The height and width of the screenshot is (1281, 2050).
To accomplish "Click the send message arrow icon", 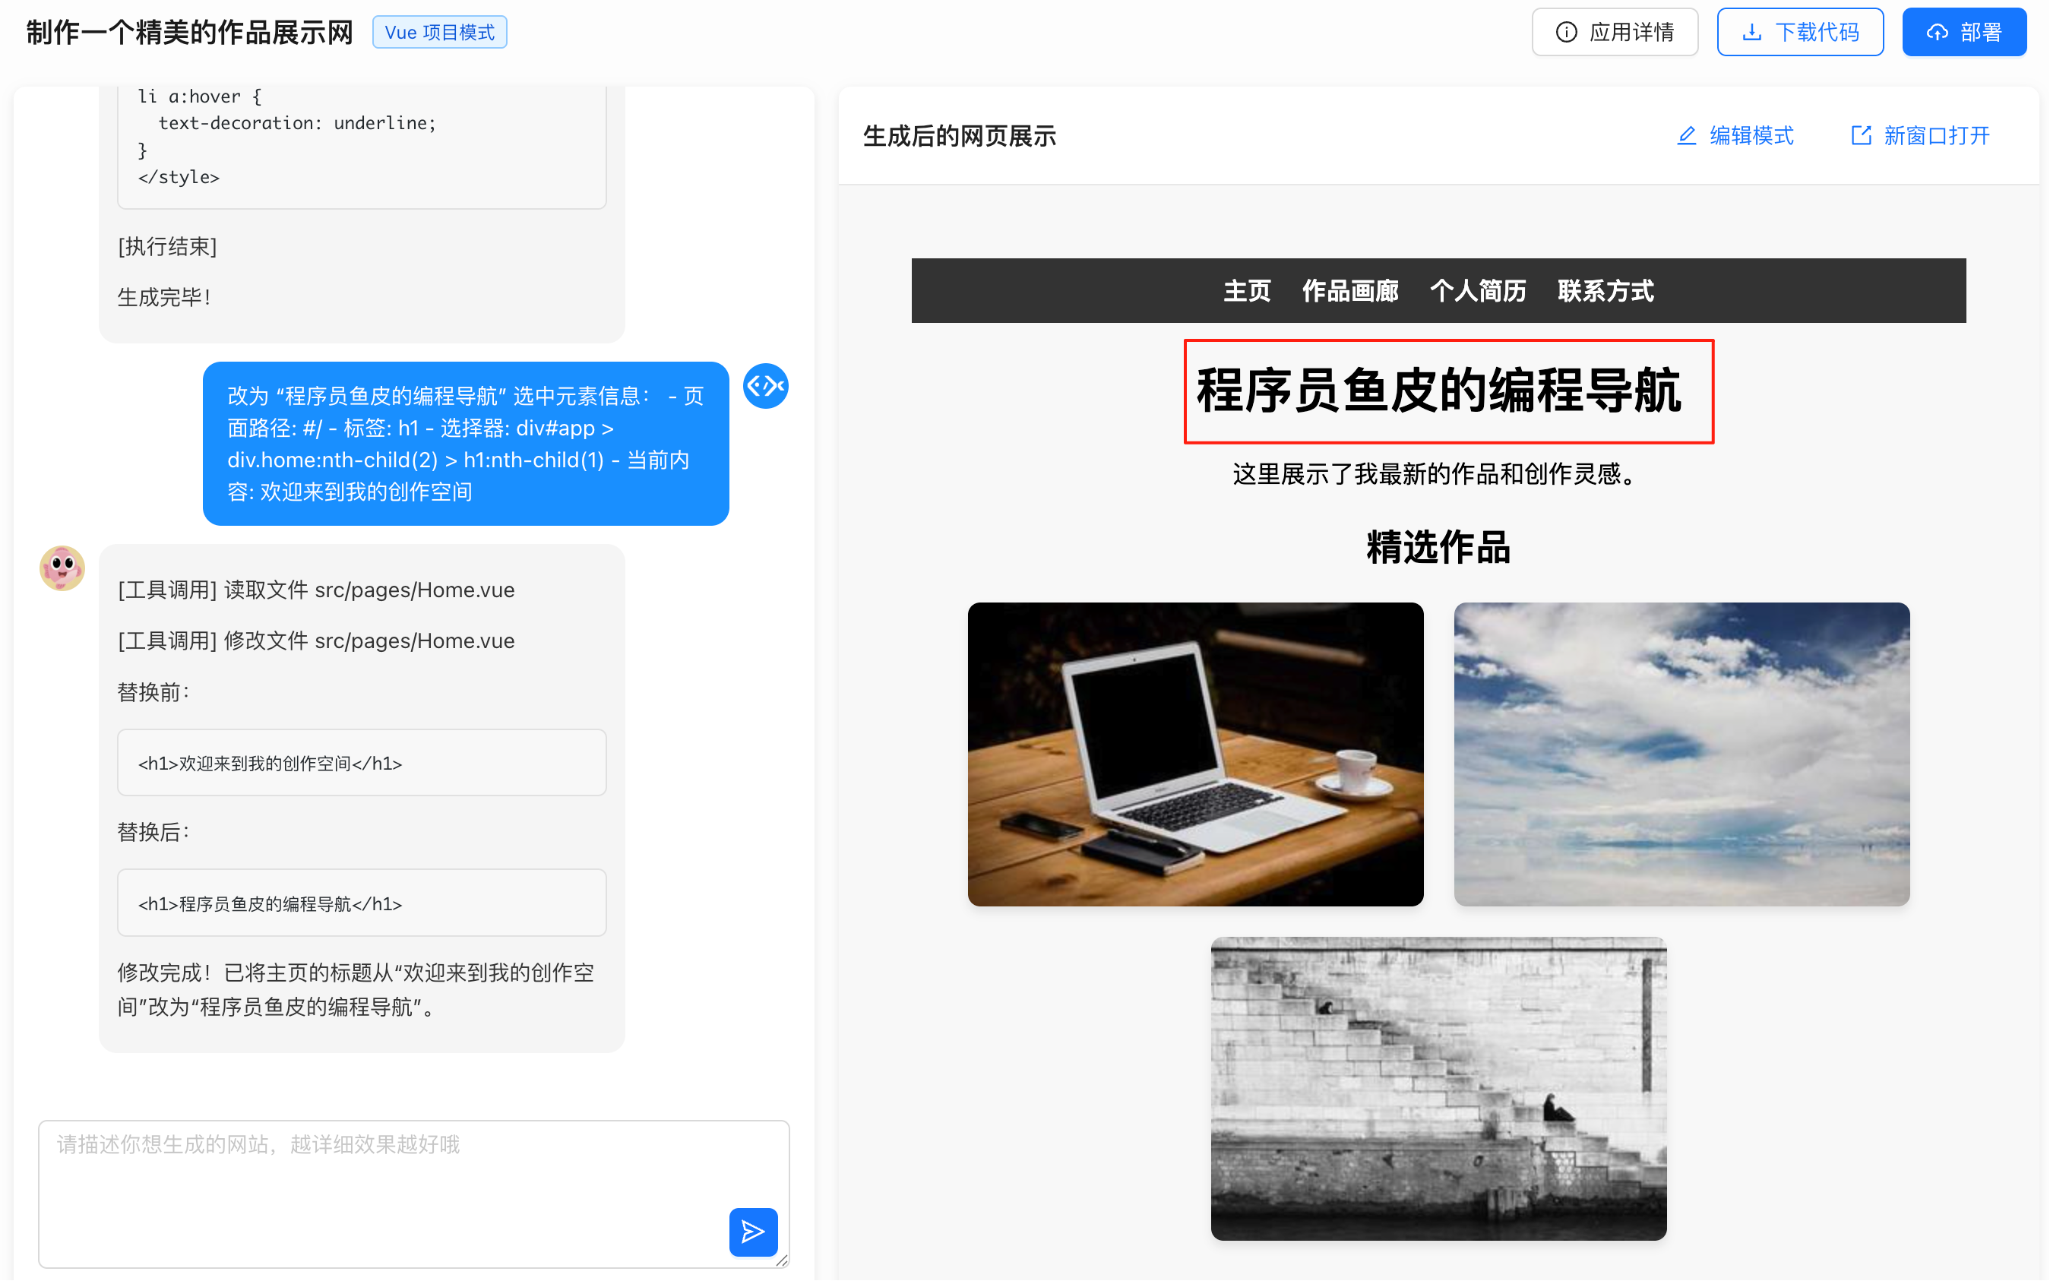I will (752, 1231).
